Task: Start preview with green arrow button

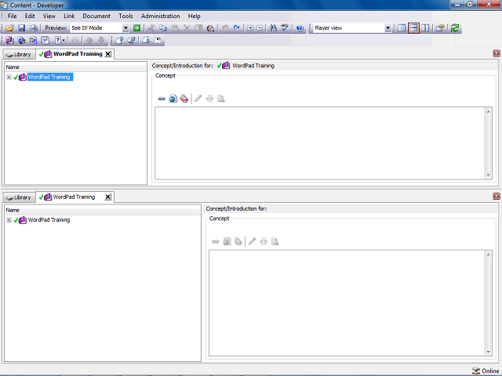Action: click(x=136, y=28)
